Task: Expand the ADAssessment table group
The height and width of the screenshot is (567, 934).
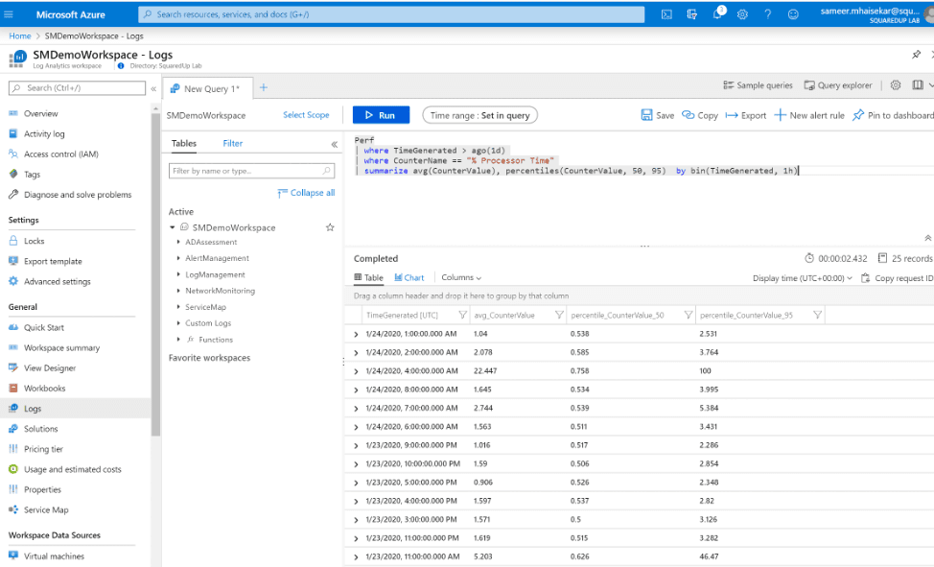Action: point(178,242)
